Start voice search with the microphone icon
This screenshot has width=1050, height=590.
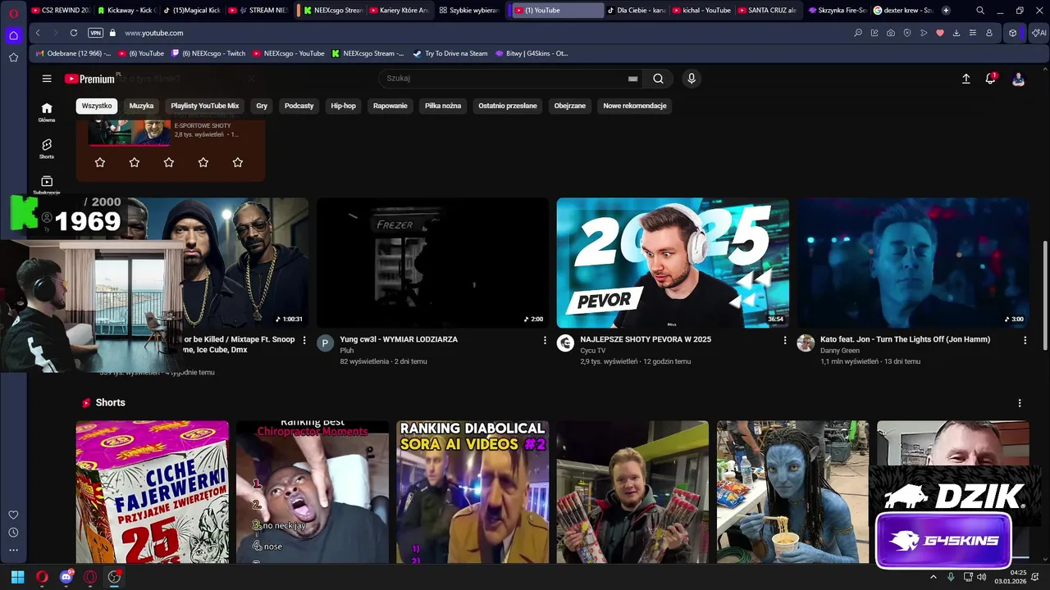pos(692,79)
